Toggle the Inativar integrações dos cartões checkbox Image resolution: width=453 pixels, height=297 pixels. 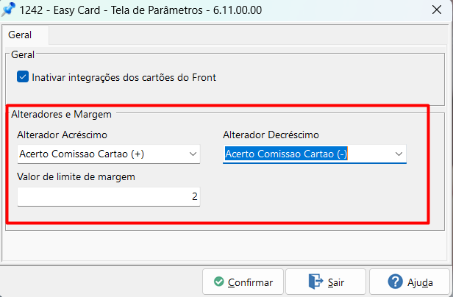[x=23, y=76]
